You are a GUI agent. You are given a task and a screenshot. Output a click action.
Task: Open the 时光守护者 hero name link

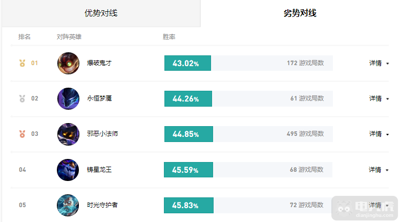point(102,205)
